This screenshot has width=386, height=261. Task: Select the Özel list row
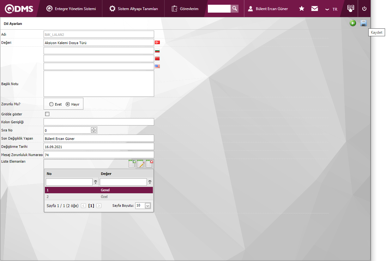tap(99, 197)
